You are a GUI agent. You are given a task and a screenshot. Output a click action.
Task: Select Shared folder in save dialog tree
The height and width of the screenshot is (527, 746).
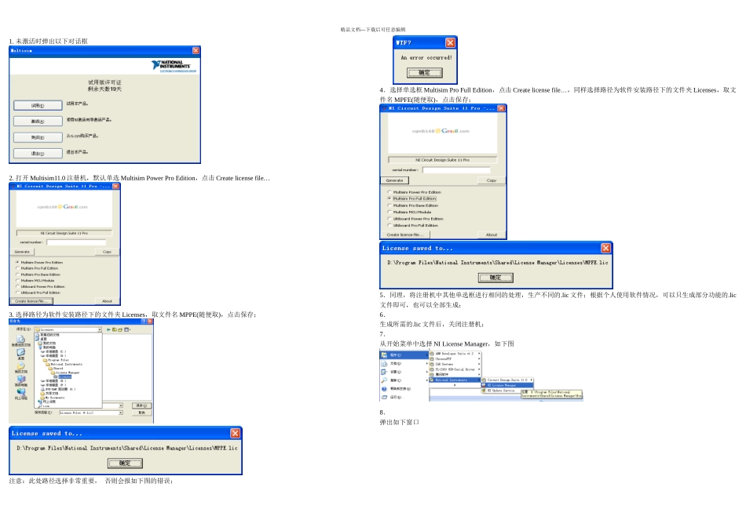(56, 369)
